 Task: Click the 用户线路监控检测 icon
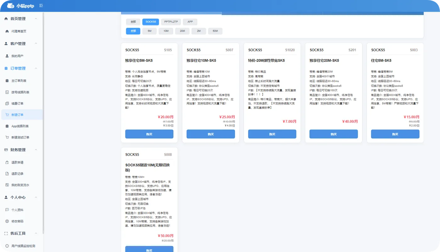7,246
